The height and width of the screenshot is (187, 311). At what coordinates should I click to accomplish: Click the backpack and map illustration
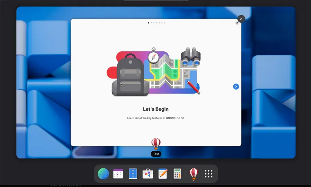tap(154, 72)
